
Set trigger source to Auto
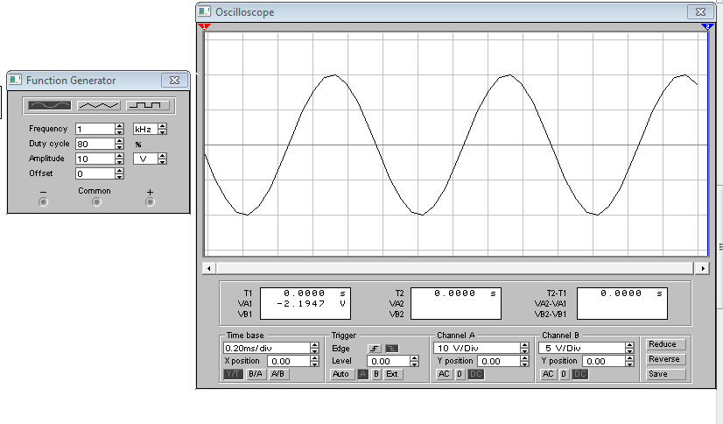pos(340,374)
